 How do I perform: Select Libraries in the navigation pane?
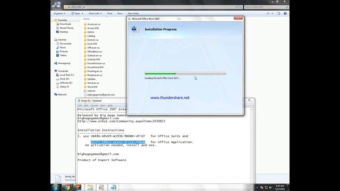tap(62, 40)
